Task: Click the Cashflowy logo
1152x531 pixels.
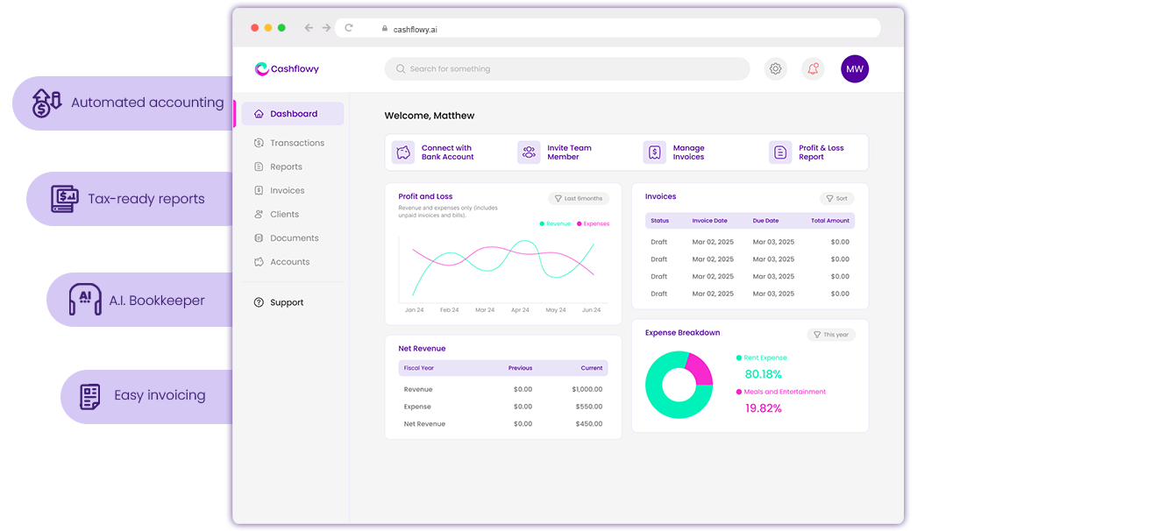Action: pos(287,69)
